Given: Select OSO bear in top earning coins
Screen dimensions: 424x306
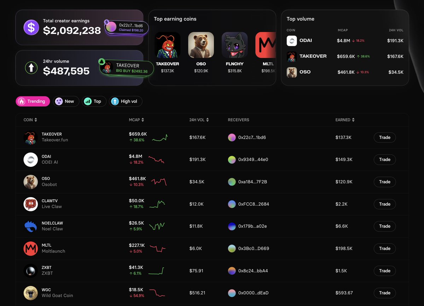Looking at the screenshot, I should (x=201, y=45).
